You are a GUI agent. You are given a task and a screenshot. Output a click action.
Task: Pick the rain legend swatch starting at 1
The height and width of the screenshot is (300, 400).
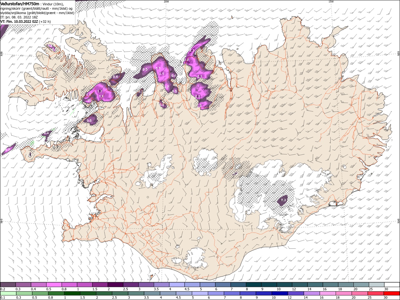pyautogui.click(x=72, y=293)
